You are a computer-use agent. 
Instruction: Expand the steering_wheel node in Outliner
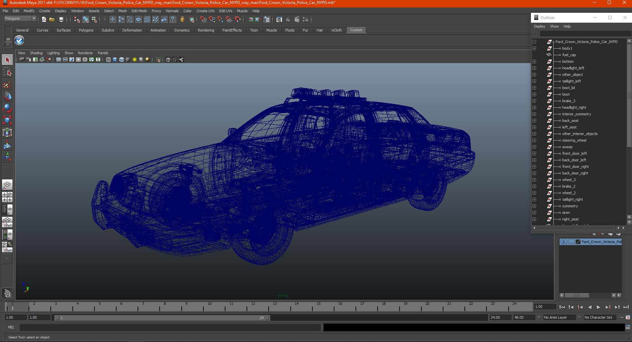(x=534, y=140)
